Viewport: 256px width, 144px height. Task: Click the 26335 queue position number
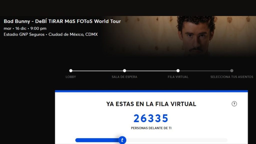pos(151,118)
